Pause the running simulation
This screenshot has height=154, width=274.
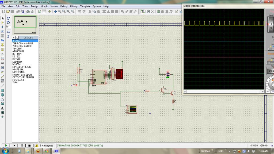point(21,145)
